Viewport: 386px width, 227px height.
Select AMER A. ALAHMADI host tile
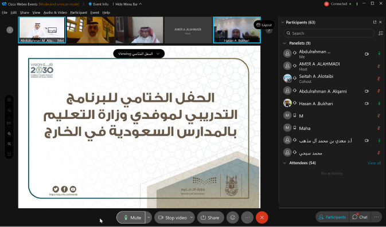pos(188,30)
